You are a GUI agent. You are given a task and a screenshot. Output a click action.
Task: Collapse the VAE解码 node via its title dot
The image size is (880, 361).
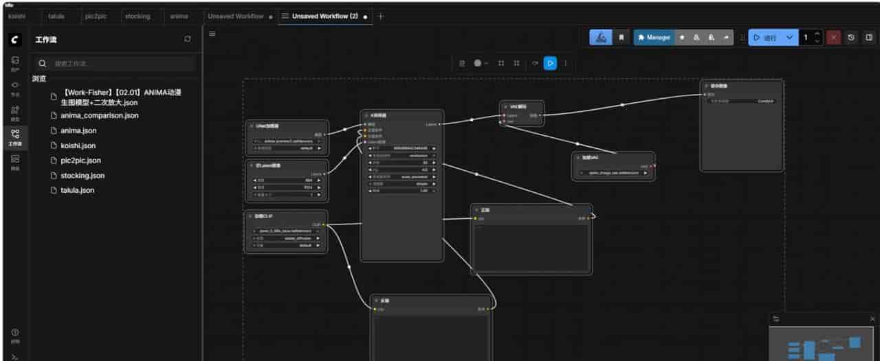[x=506, y=107]
